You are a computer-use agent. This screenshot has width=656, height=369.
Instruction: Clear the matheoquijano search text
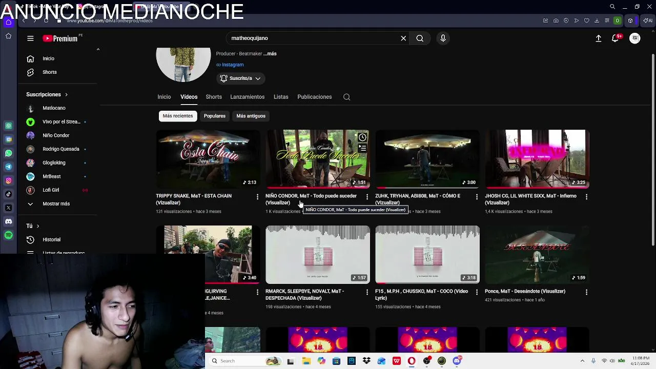pyautogui.click(x=403, y=38)
